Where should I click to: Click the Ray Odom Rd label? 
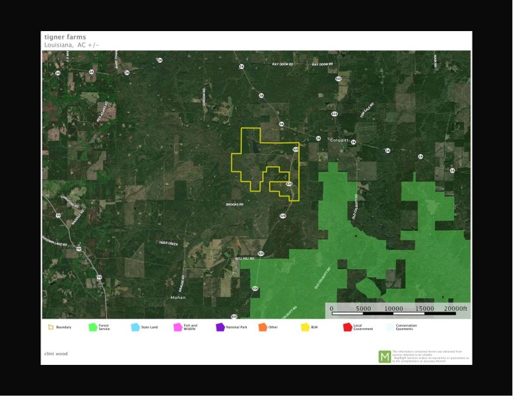point(283,64)
